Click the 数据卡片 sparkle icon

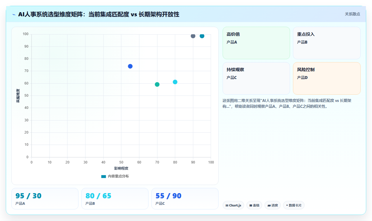[x=287, y=205]
